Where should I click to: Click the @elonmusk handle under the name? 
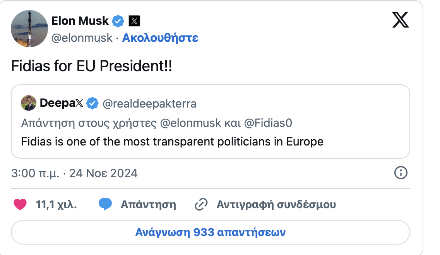(82, 38)
